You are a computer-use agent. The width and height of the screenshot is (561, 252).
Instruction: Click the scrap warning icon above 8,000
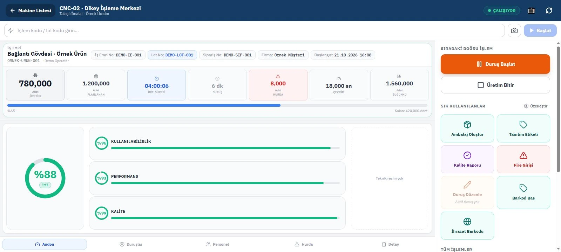(278, 76)
